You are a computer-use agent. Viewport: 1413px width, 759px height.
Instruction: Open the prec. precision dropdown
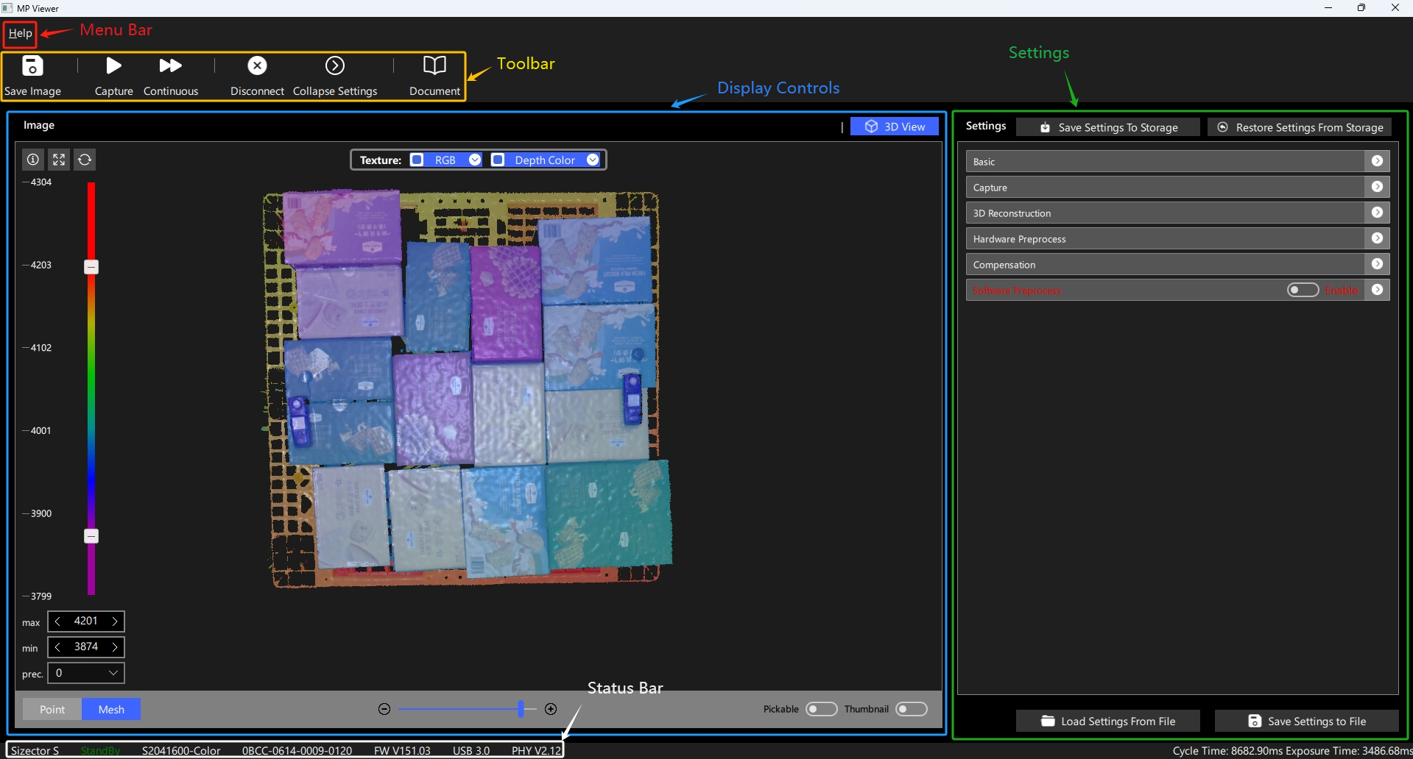point(86,673)
